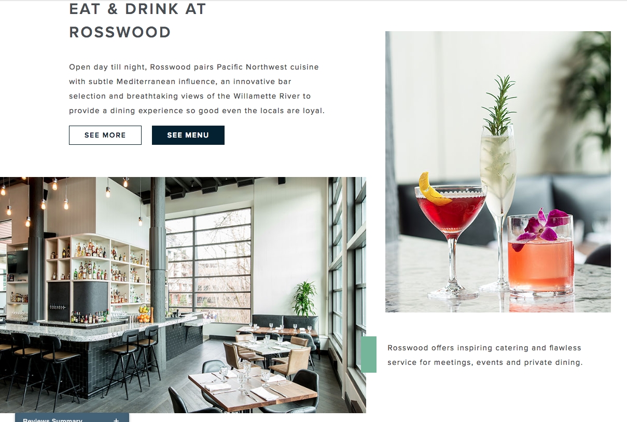Click the green accent block beside catering text

pyautogui.click(x=369, y=355)
